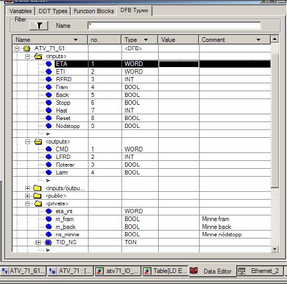Open the Table[LD E... window tab

pos(165,271)
